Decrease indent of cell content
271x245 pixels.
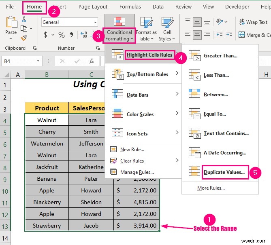(x=220, y=35)
